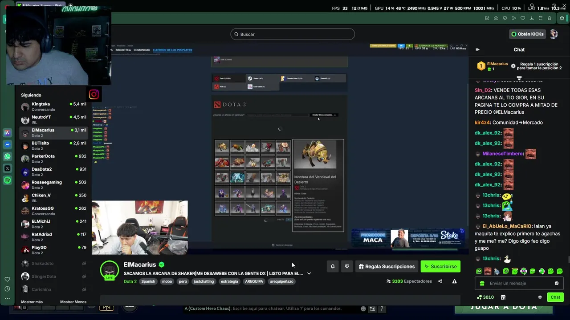
Task: Open browser downloads icon
Action: pyautogui.click(x=532, y=18)
